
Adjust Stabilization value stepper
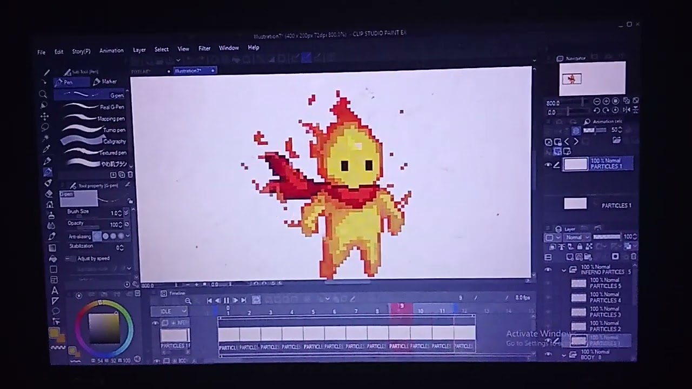click(x=121, y=247)
